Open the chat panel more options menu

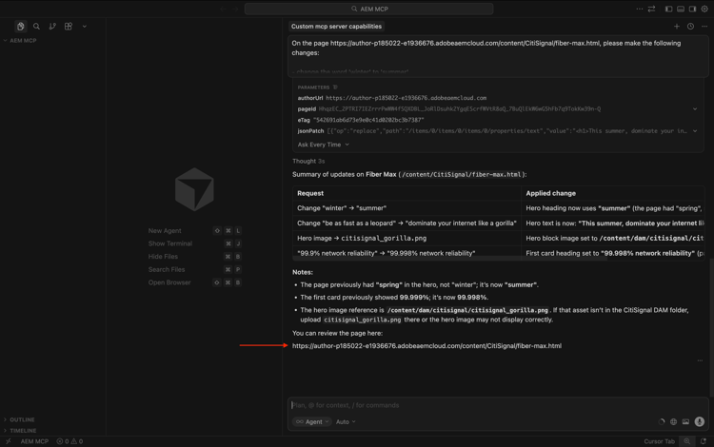point(704,27)
